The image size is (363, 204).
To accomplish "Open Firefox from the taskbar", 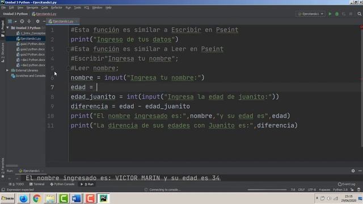I will [x=23, y=198].
